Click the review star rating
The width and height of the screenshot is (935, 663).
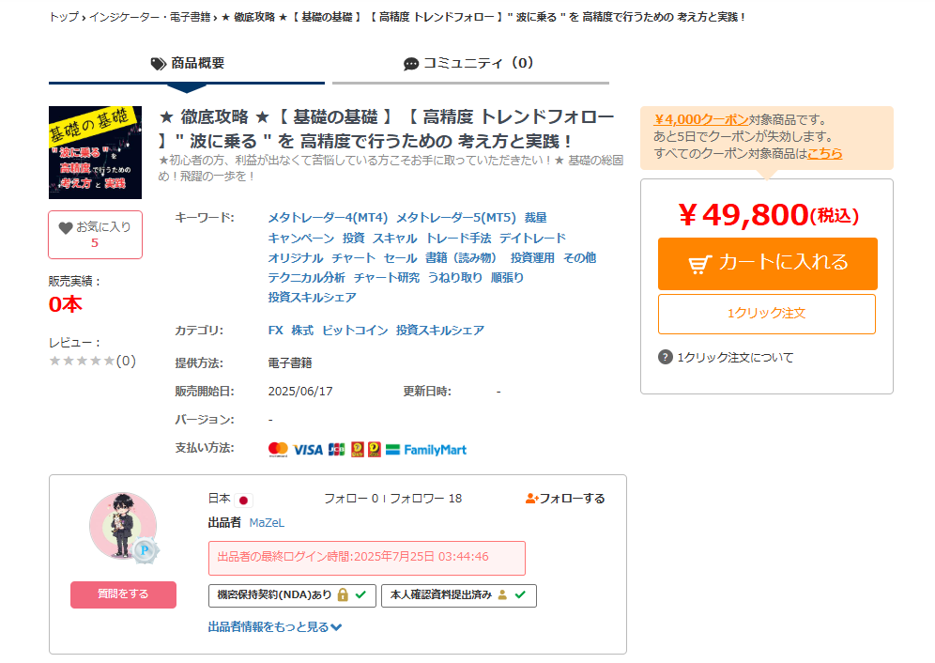point(82,361)
